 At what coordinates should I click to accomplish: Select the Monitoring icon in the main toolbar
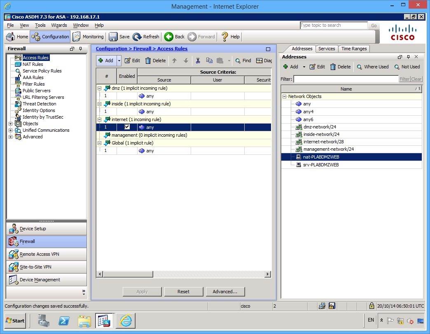tap(88, 36)
